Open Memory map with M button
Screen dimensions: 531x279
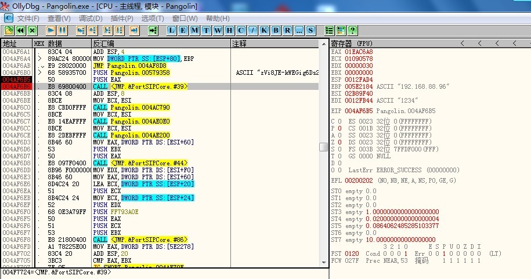pos(195,31)
